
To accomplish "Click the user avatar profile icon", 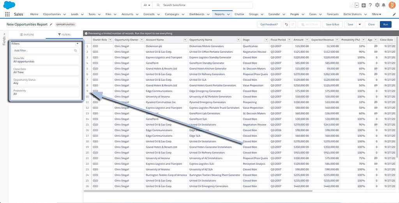I will 392,5.
